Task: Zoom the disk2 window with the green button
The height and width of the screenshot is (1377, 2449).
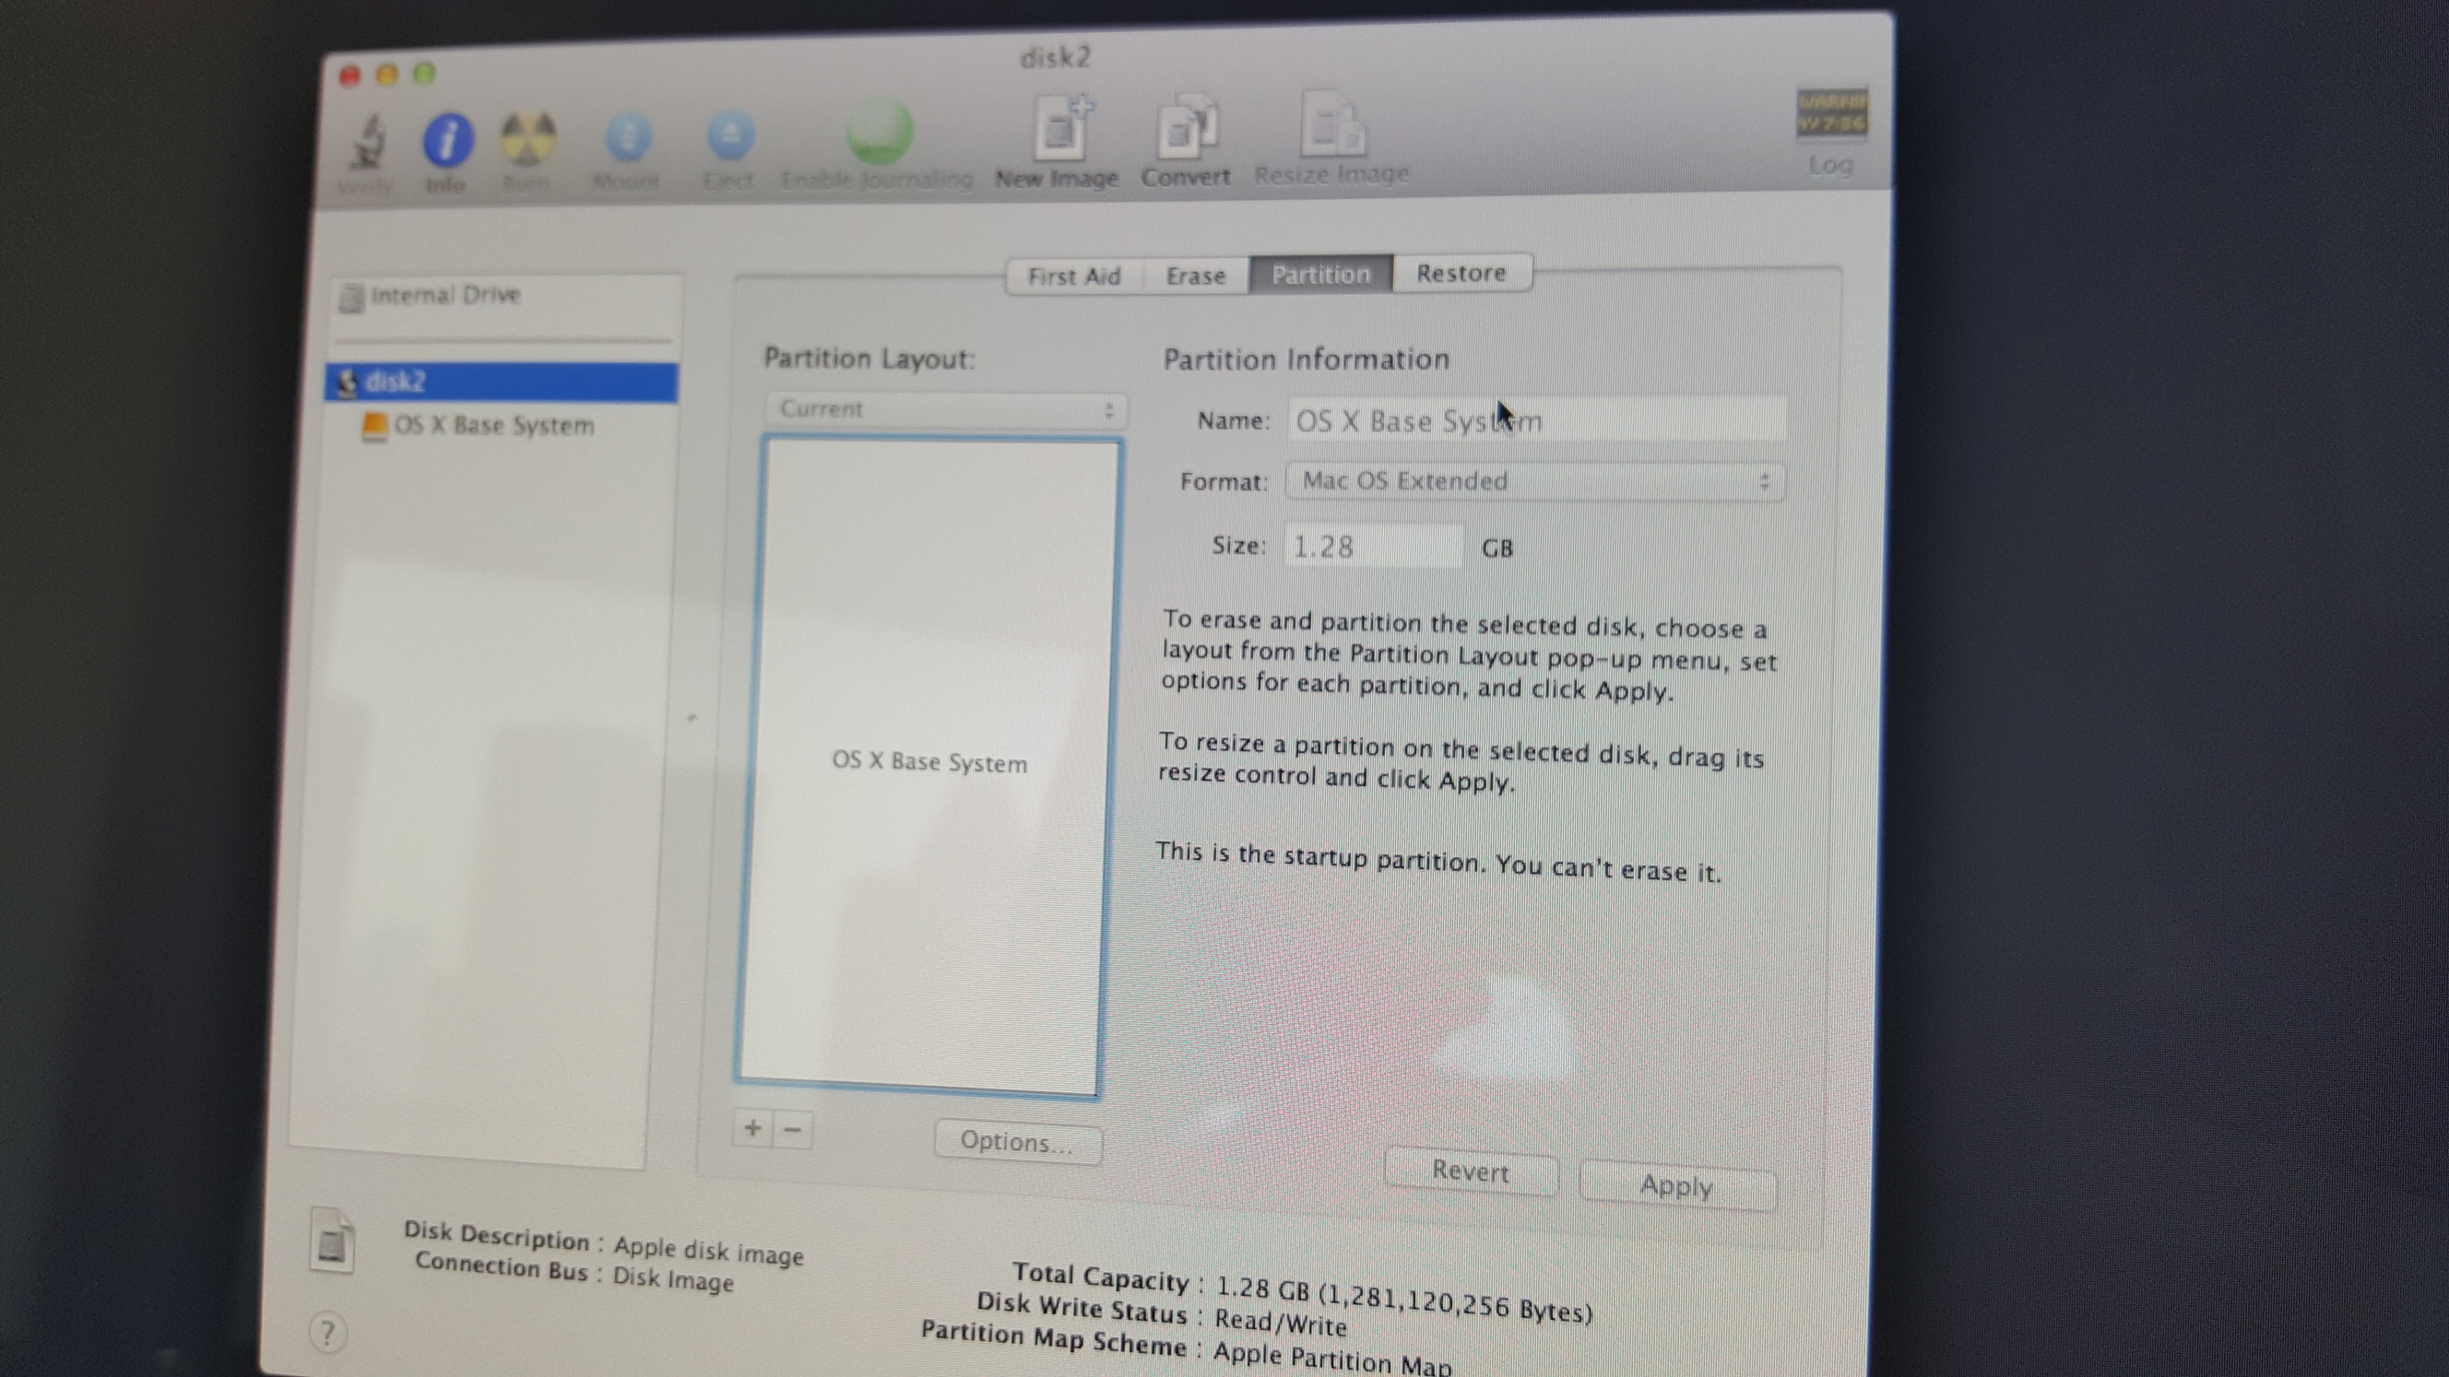Action: [x=424, y=72]
